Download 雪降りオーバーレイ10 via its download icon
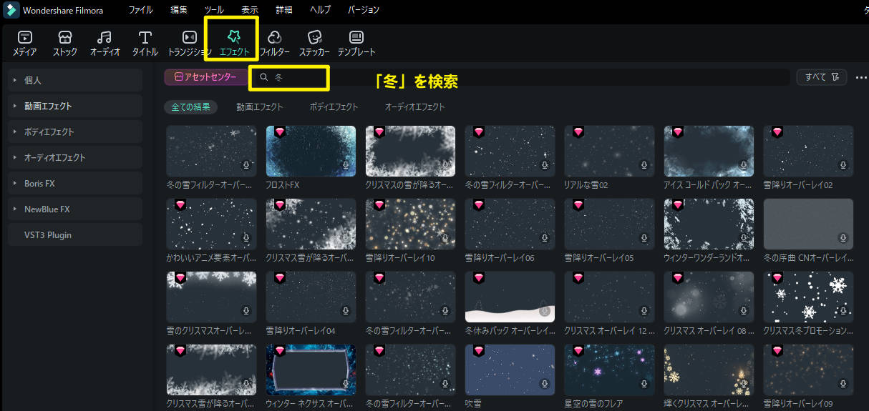This screenshot has width=869, height=411. 445,237
